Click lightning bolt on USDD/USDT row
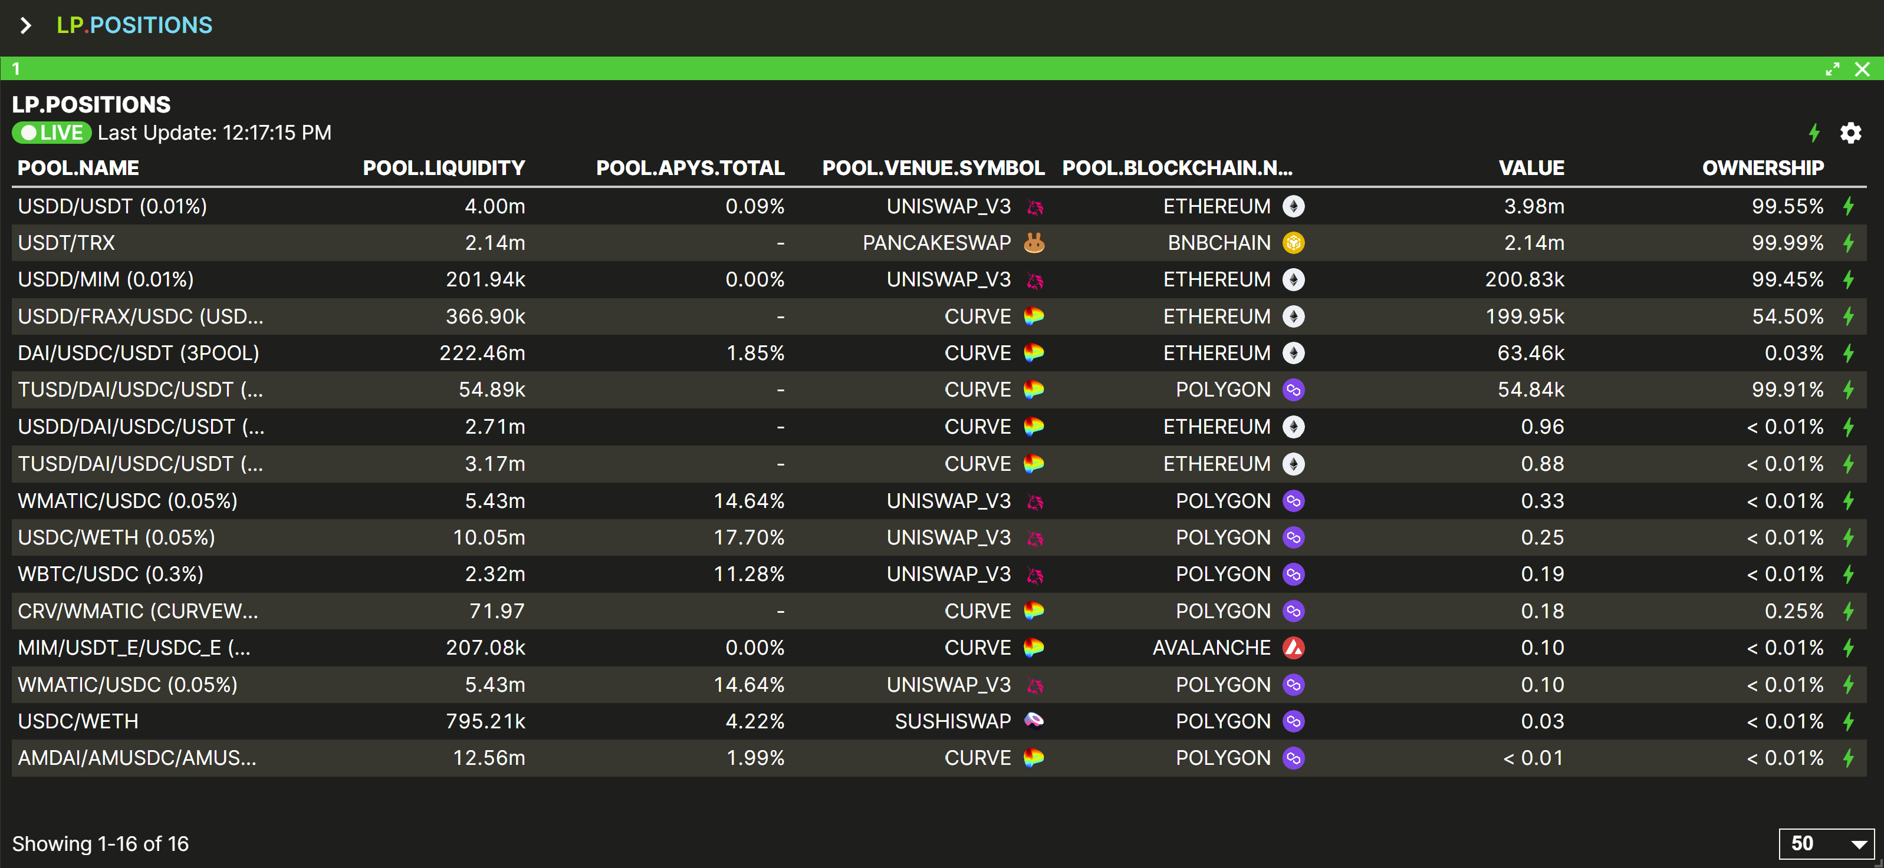 pyautogui.click(x=1849, y=206)
